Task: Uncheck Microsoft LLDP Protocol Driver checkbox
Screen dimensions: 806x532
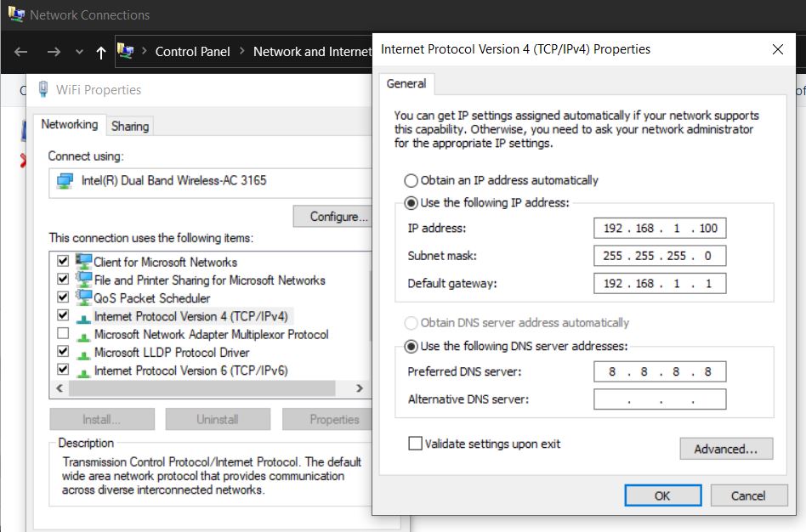Action: pyautogui.click(x=63, y=352)
